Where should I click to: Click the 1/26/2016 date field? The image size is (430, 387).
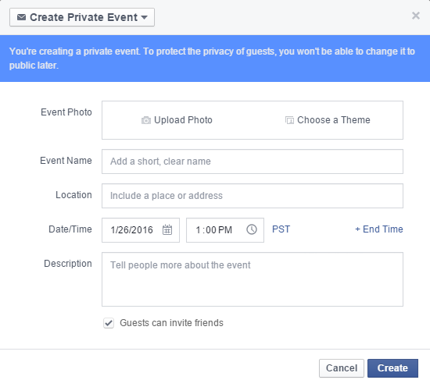(141, 230)
